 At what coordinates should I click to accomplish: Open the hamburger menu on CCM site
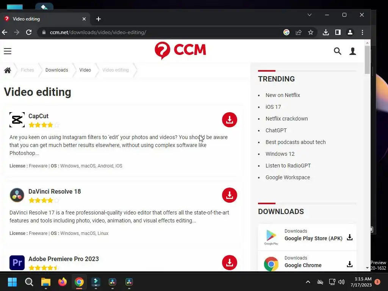[x=8, y=51]
